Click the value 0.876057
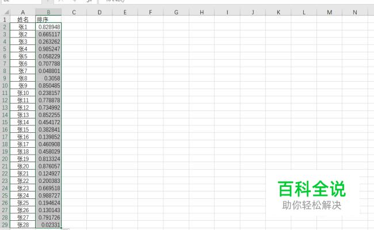 48,166
